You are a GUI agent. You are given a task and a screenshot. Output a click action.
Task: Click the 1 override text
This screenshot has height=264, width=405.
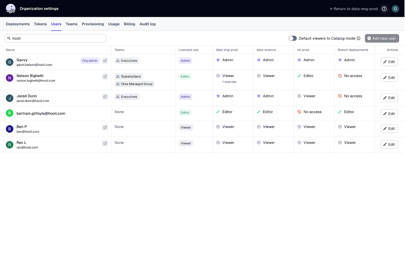pos(230,82)
